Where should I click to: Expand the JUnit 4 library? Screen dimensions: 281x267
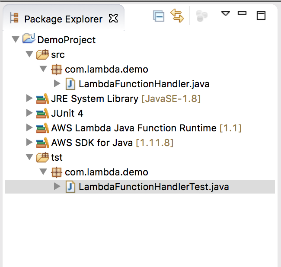tap(29, 113)
